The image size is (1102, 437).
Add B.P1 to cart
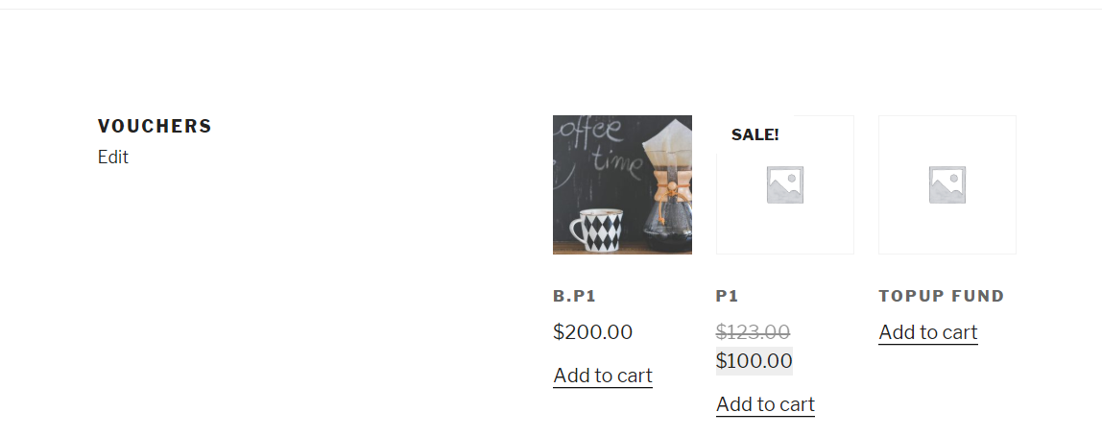[602, 376]
